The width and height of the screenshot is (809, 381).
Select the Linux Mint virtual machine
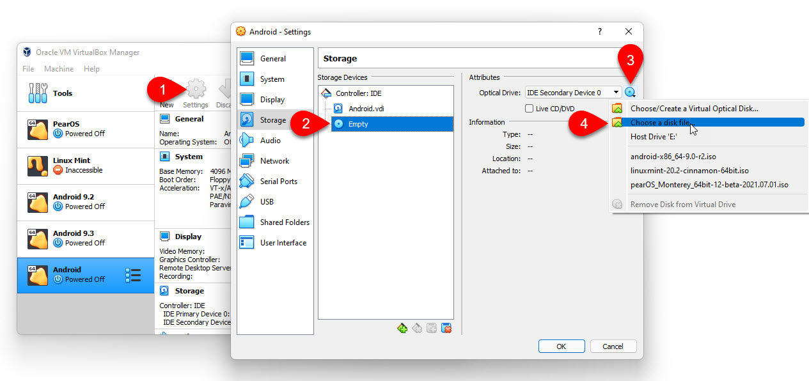(x=86, y=166)
